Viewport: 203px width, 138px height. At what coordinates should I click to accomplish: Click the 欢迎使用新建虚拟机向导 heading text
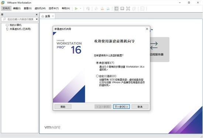coord(114,41)
